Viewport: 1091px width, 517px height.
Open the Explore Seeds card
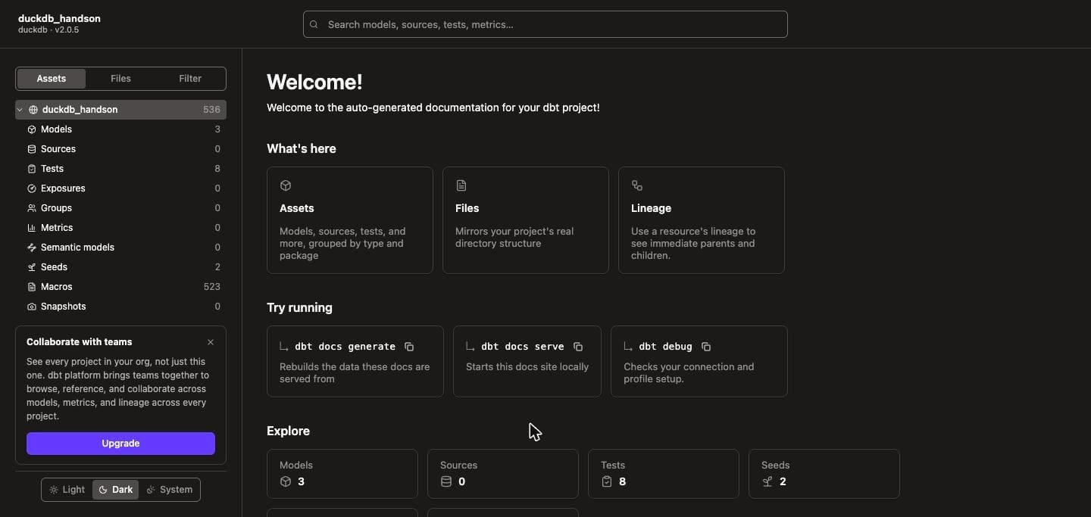(x=824, y=474)
